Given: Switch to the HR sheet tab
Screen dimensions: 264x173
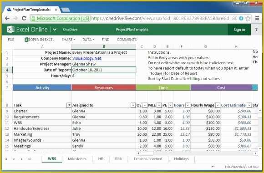Looking at the screenshot, I should pos(101,159).
